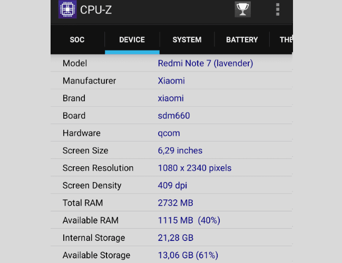Switch to the SOC tab
Viewport: 342px width, 263px height.
pos(77,39)
